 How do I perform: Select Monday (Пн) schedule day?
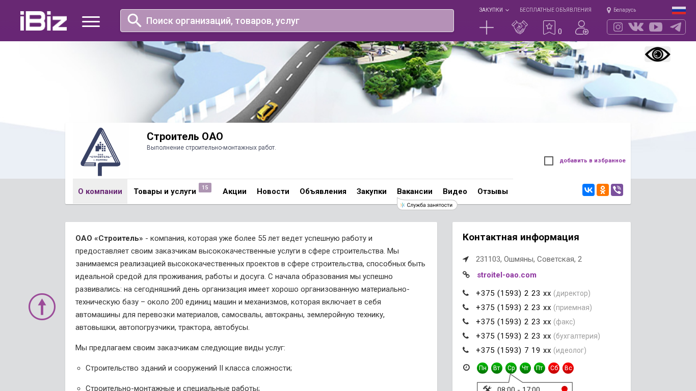483,368
